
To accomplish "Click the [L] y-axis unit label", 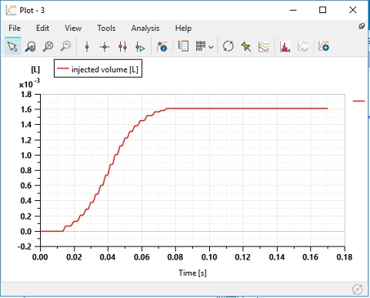I will [35, 69].
